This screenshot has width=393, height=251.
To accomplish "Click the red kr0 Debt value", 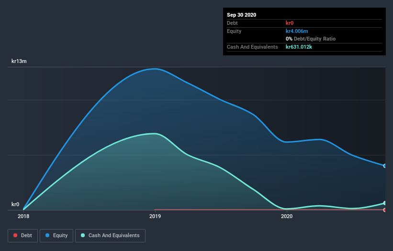I will coord(290,23).
